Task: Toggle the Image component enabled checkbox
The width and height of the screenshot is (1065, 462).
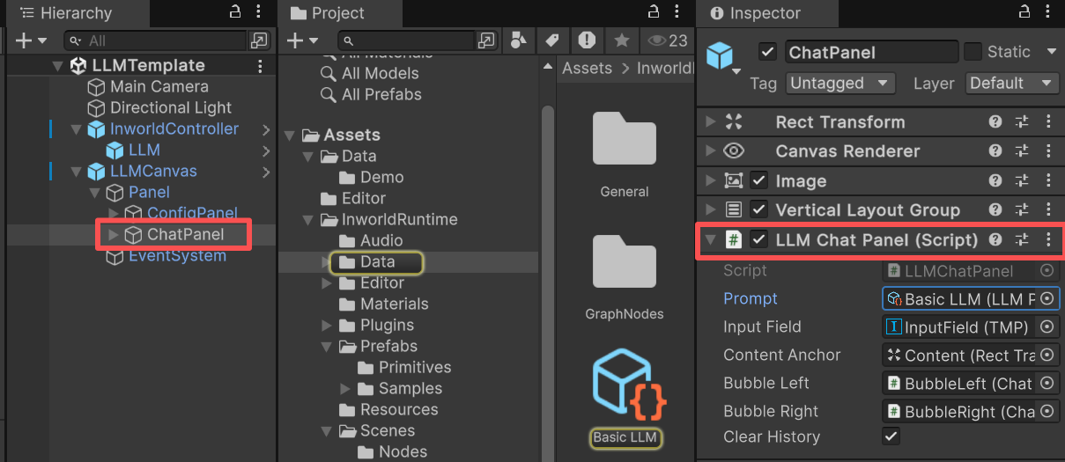Action: click(758, 180)
